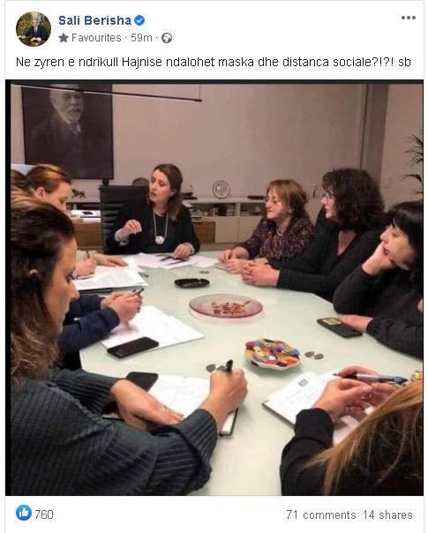
Task: Click the black phone on notebook
Action: point(133,348)
